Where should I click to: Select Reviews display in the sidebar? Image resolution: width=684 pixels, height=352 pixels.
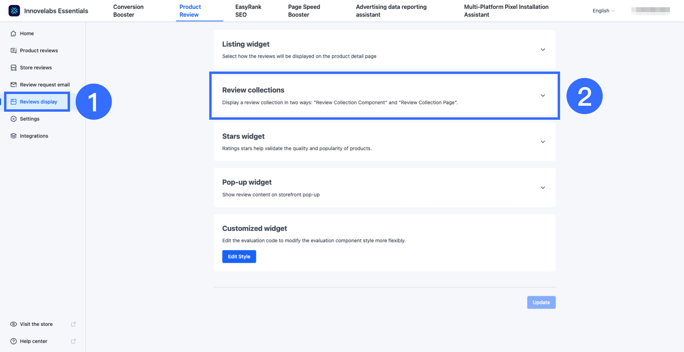coord(38,102)
